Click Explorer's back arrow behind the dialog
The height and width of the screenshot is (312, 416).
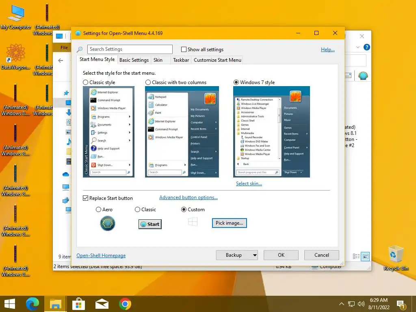[x=61, y=61]
